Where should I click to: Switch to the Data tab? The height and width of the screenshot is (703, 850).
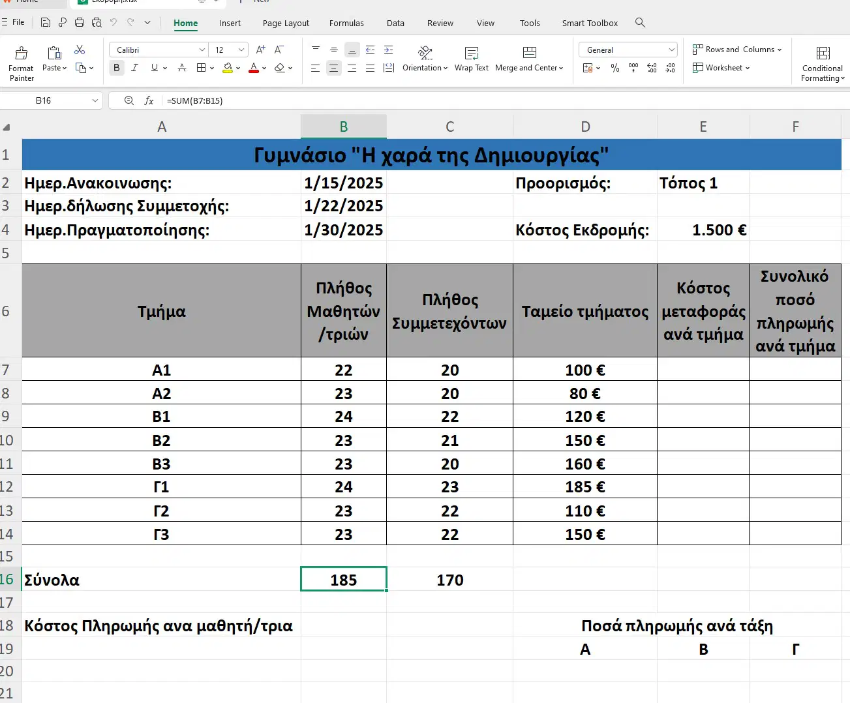(395, 23)
